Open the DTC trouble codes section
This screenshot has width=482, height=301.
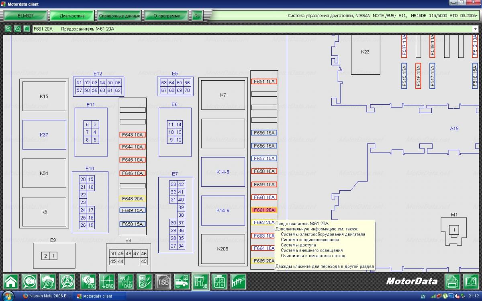[x=88, y=281]
